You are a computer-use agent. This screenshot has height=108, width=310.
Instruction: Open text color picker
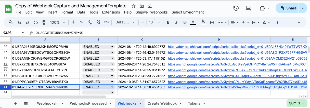(x=193, y=22)
